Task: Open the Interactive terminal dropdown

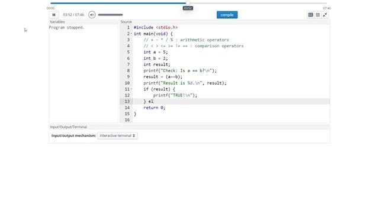Action: (x=117, y=135)
